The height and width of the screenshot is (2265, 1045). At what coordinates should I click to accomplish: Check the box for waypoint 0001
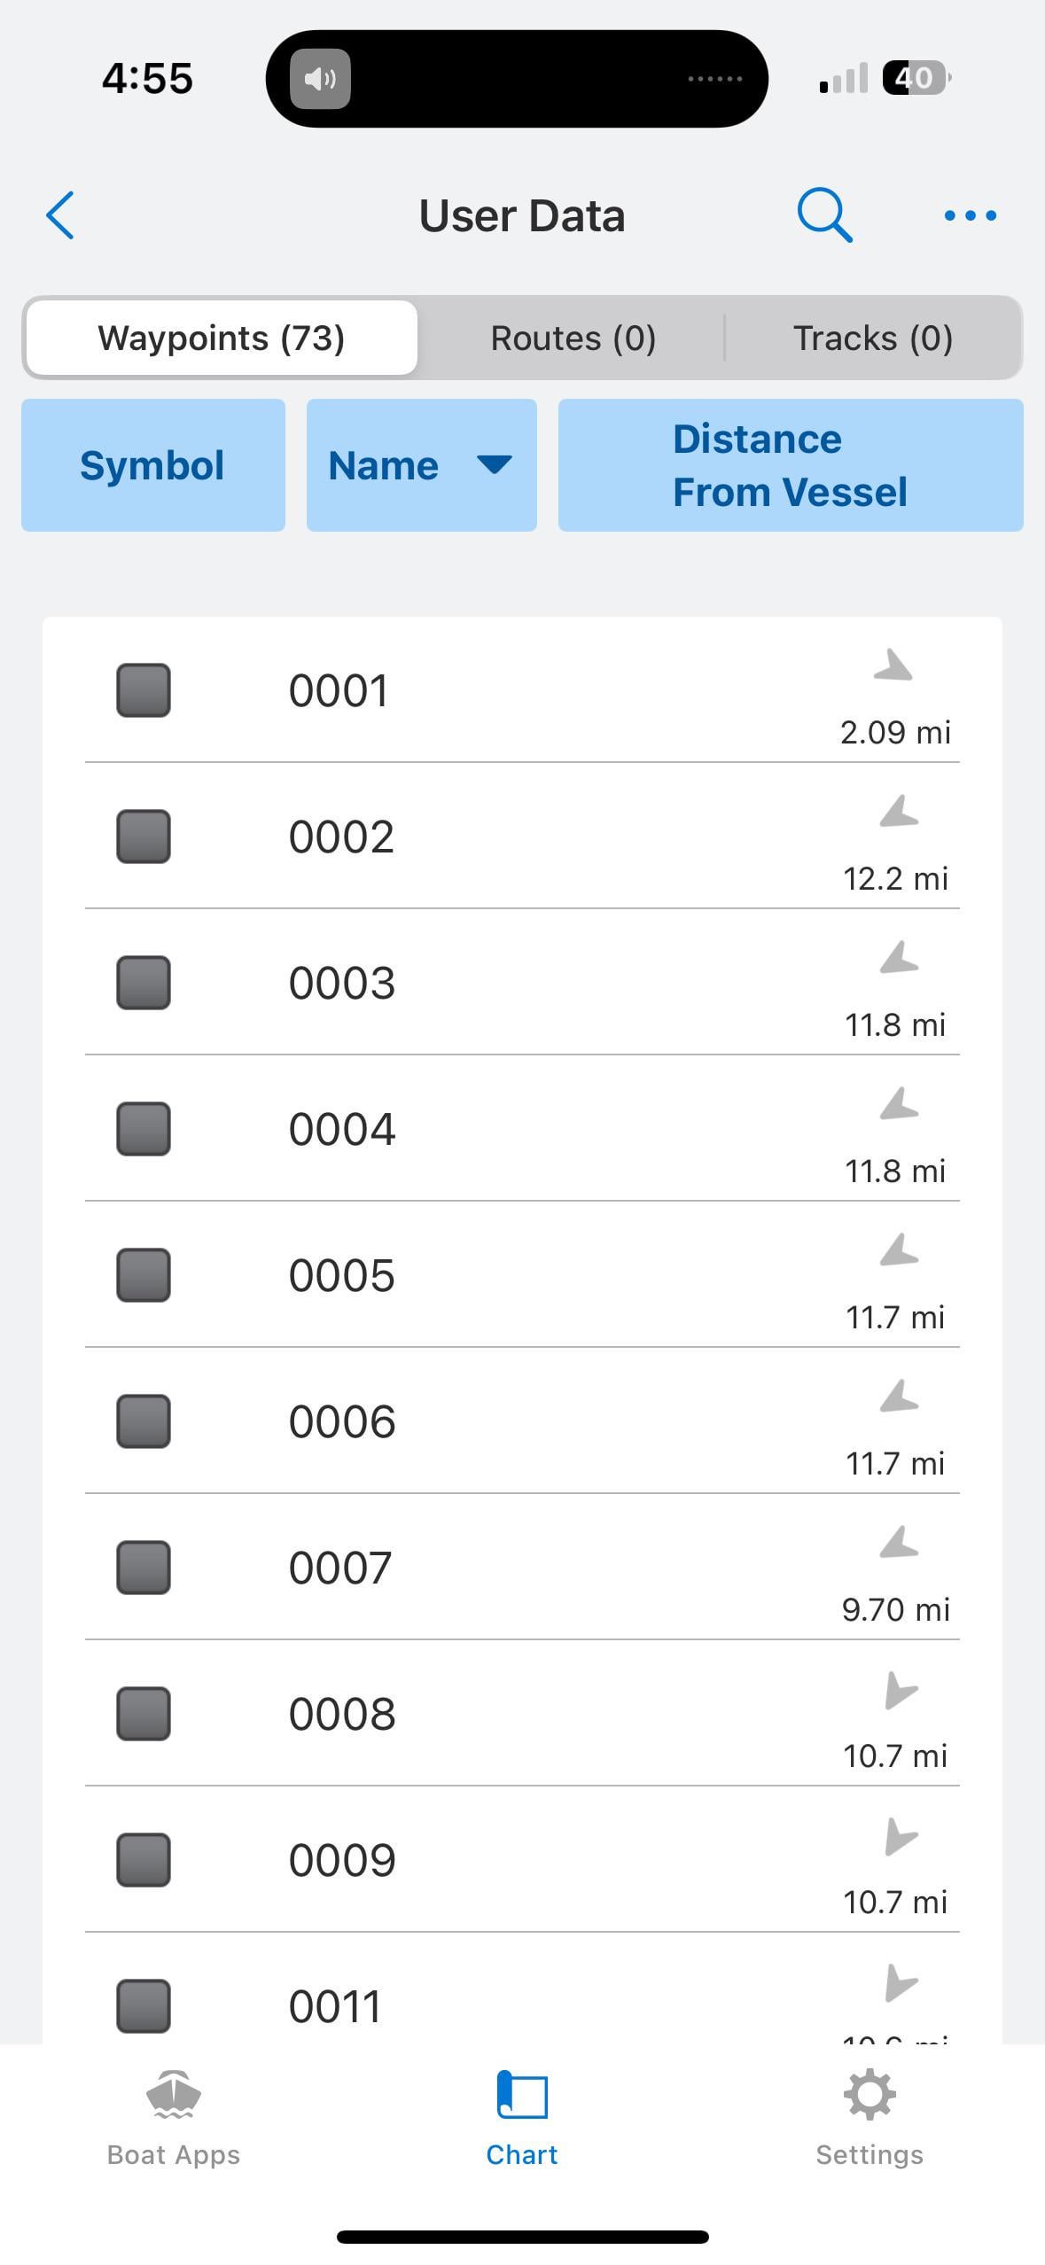(144, 690)
